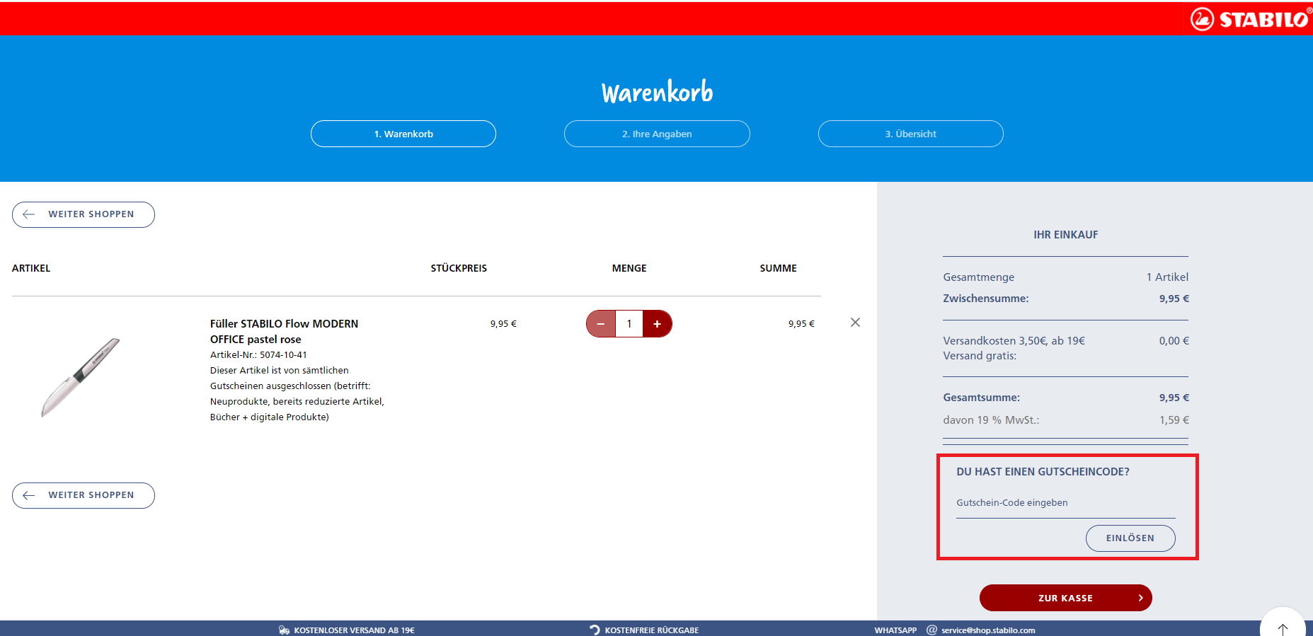Click the scroll-to-top arrow icon
1313x636 pixels.
point(1283,628)
